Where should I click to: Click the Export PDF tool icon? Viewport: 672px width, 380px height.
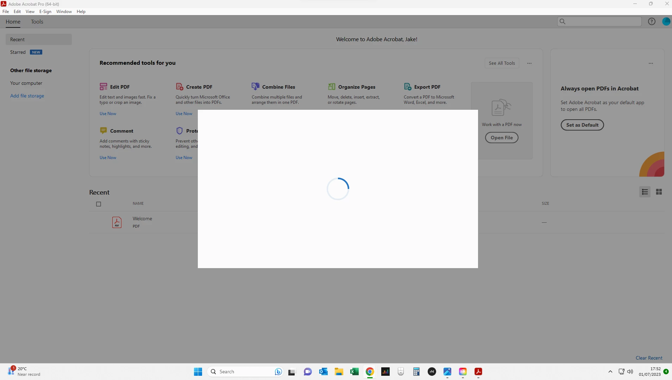(408, 87)
